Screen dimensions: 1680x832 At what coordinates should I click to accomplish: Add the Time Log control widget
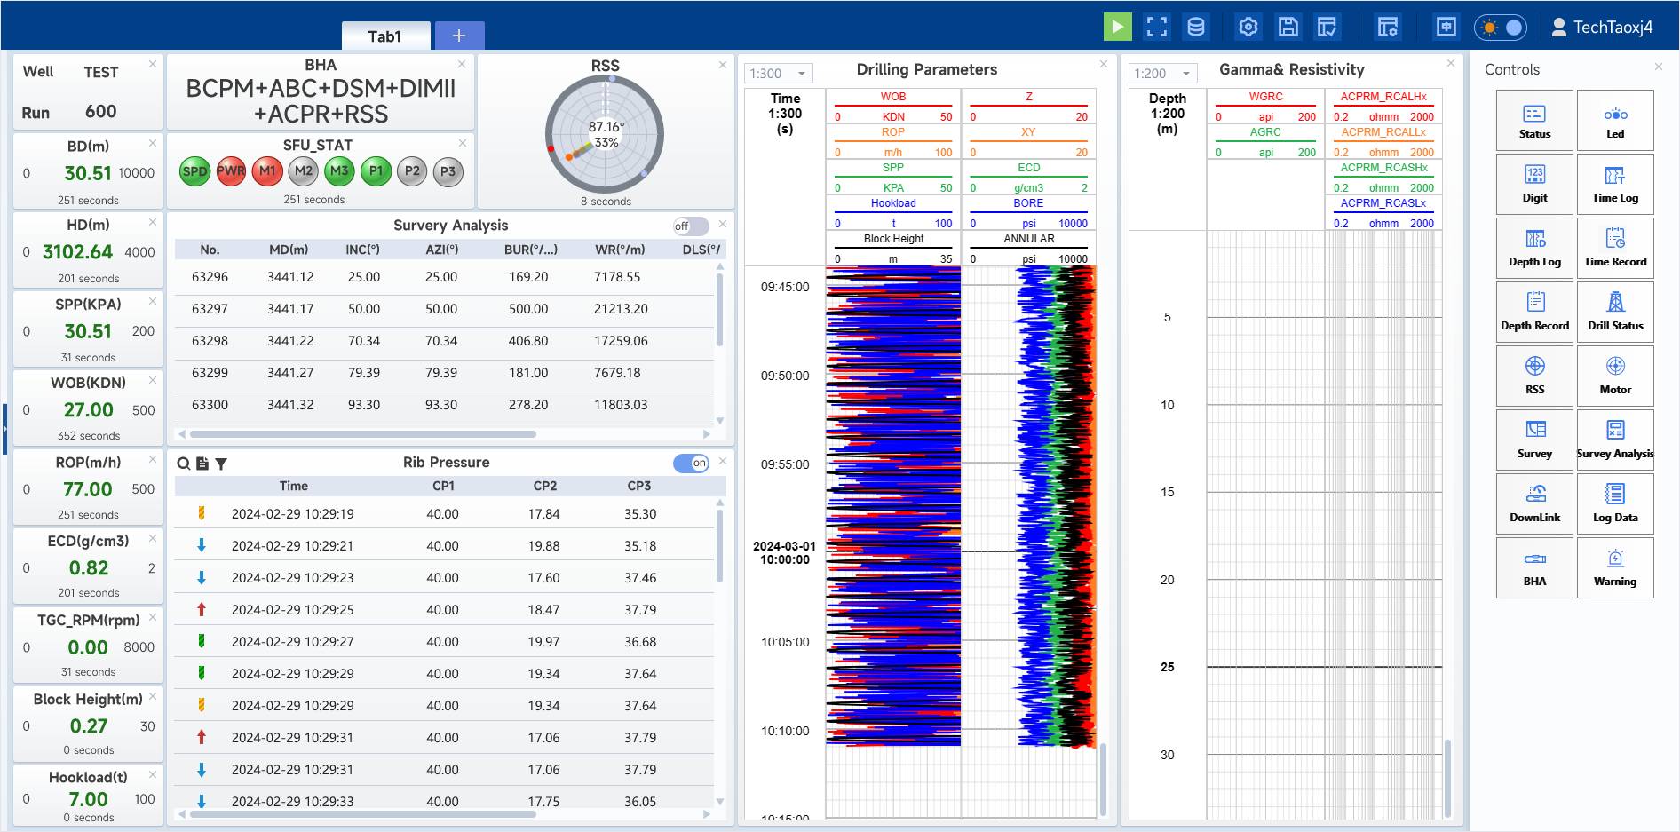tap(1615, 184)
